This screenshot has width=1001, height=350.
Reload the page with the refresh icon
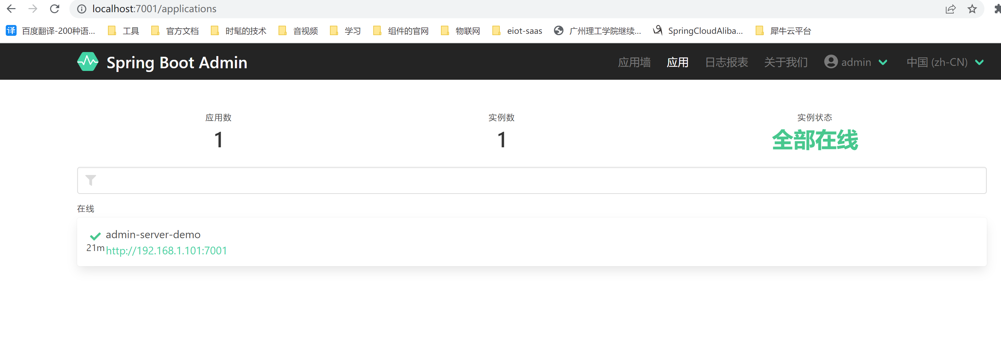pyautogui.click(x=55, y=8)
